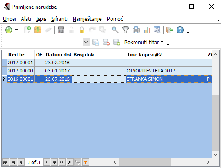Open the calculator icon in the toolbar
The width and height of the screenshot is (221, 168).
61,30
